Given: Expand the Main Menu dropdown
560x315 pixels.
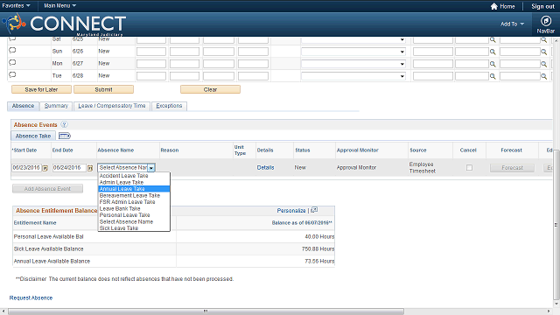Looking at the screenshot, I should click(x=59, y=6).
